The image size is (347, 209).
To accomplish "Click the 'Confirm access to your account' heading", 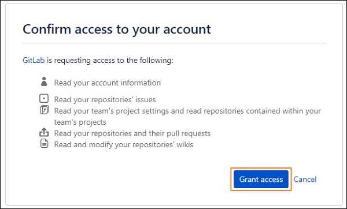I will tap(117, 29).
